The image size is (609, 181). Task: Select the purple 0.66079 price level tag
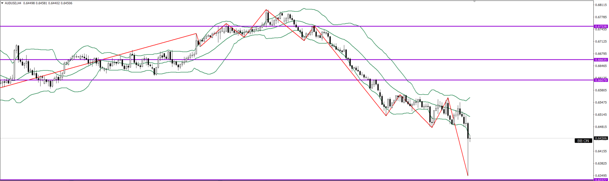coord(601,80)
